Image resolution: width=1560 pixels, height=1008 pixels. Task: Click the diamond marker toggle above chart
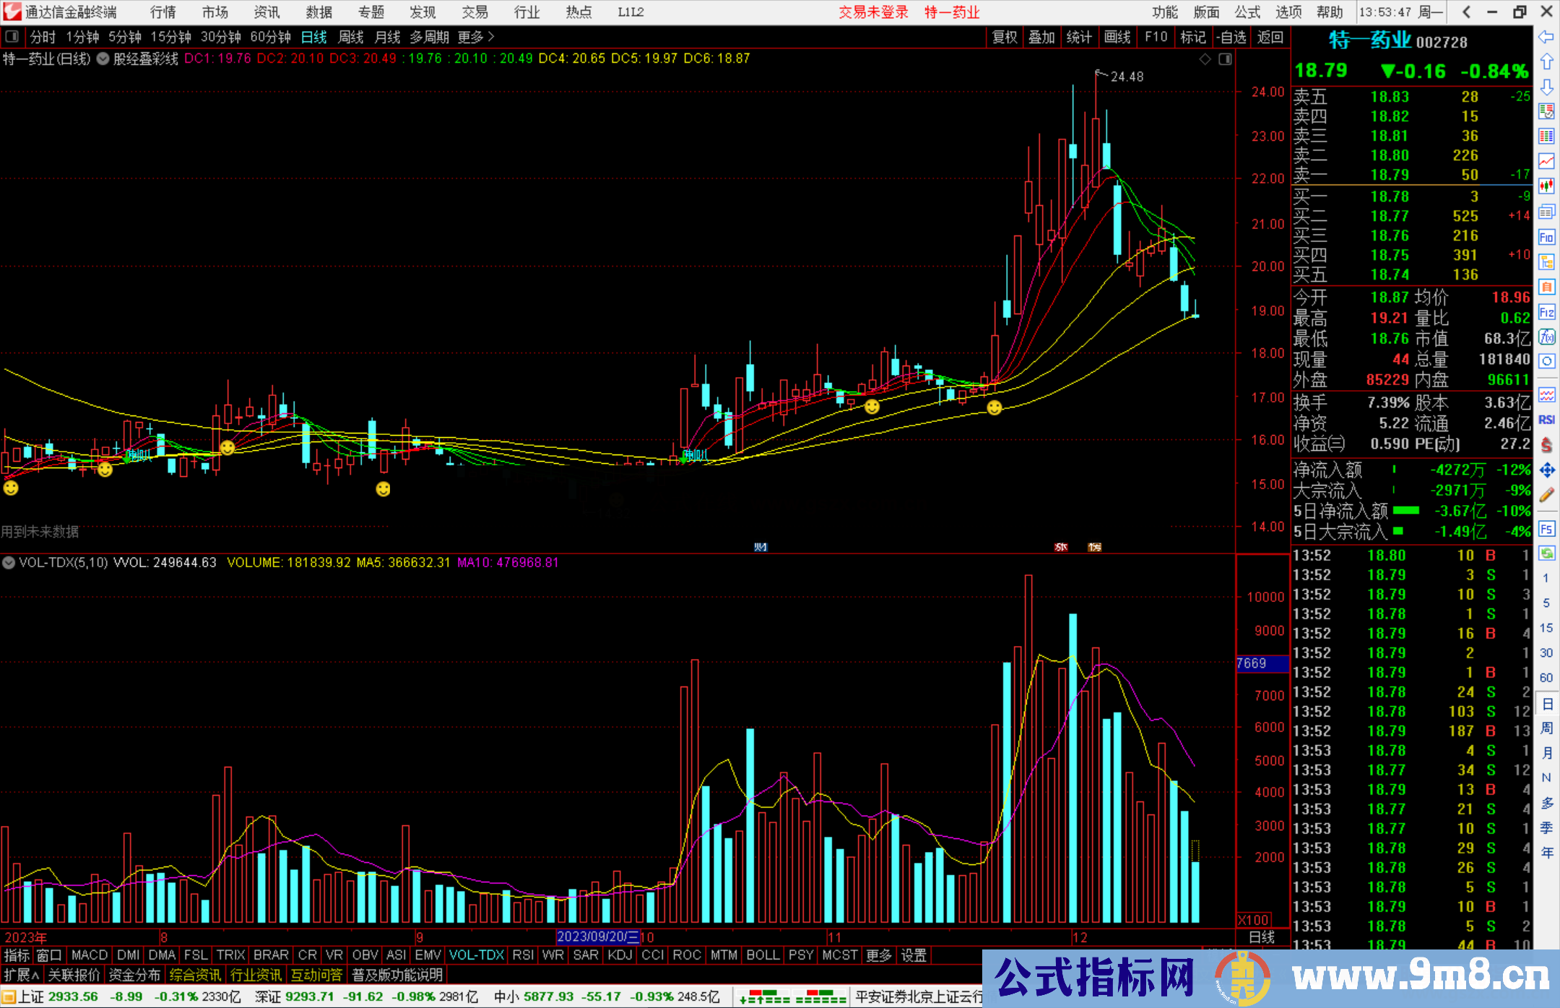(1205, 59)
